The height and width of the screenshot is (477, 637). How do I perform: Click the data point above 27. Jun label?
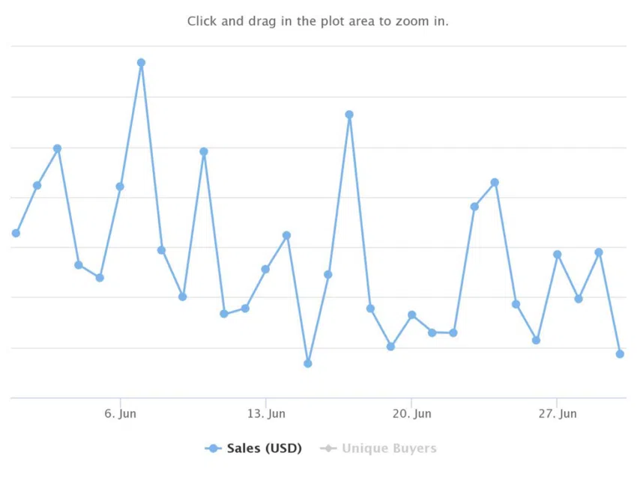pos(558,254)
